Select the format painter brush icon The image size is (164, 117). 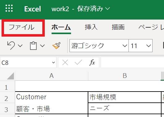[x=57, y=46]
